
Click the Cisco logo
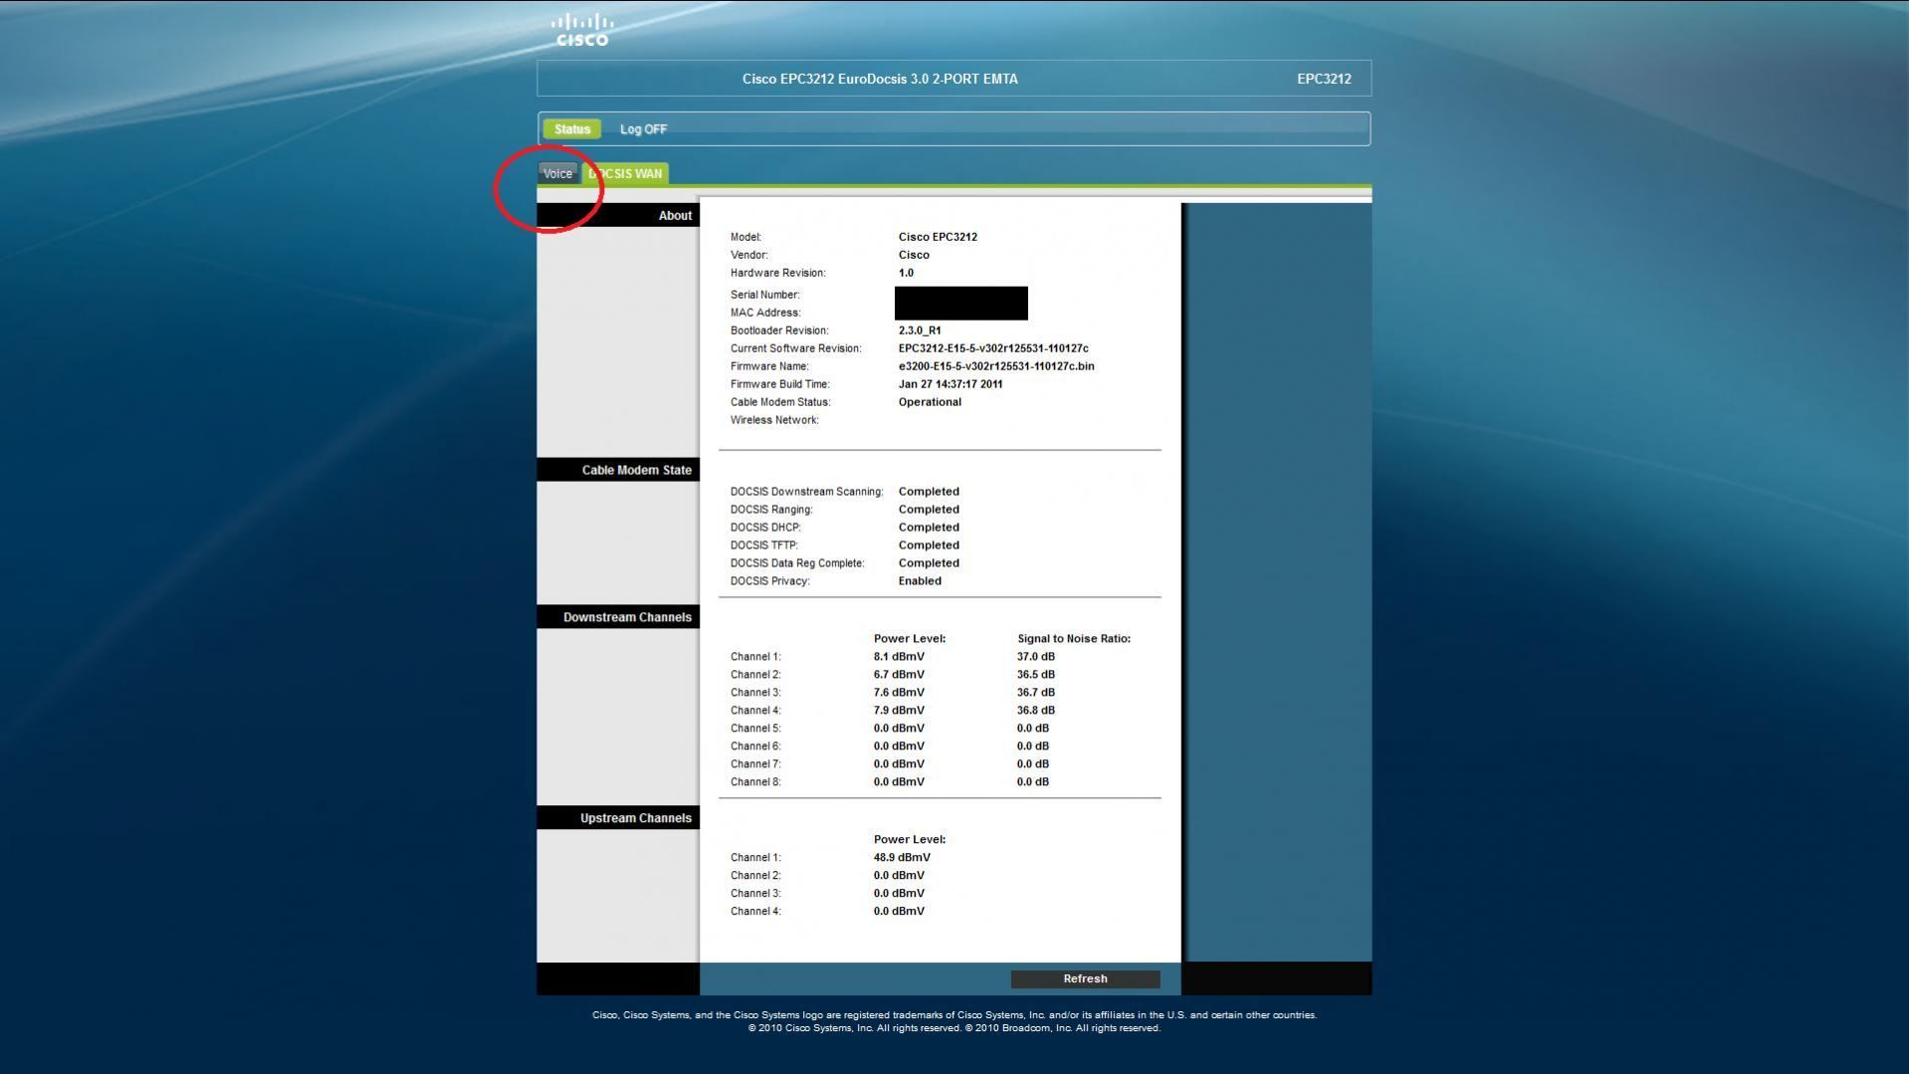(582, 30)
